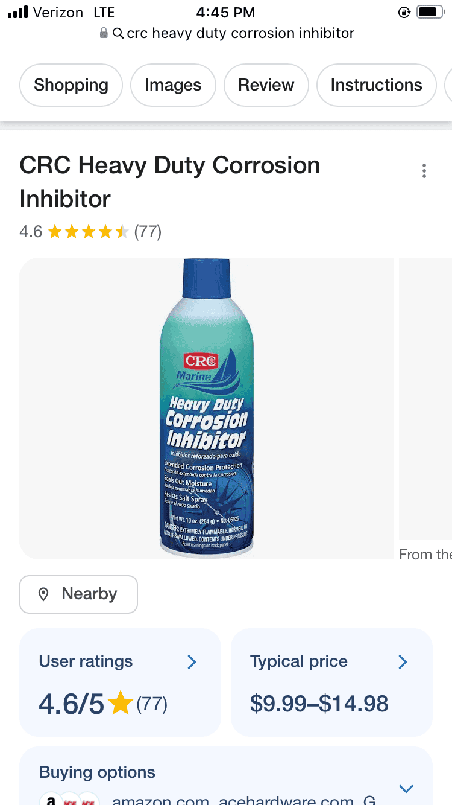This screenshot has width=452, height=805.
Task: Open the CRC spray can product image
Action: pos(207,409)
